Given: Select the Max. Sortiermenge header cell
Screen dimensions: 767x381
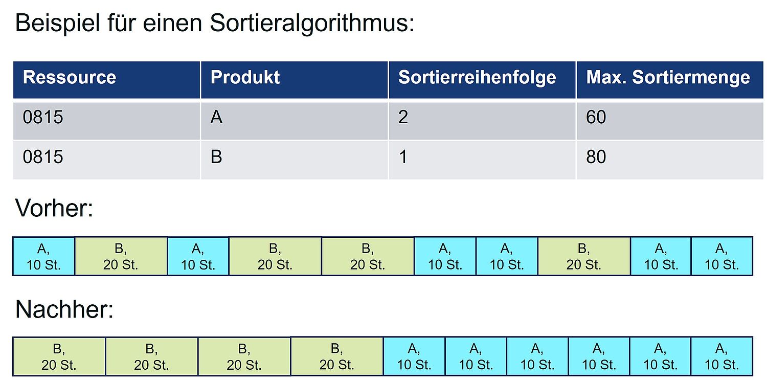Looking at the screenshot, I should tap(670, 80).
